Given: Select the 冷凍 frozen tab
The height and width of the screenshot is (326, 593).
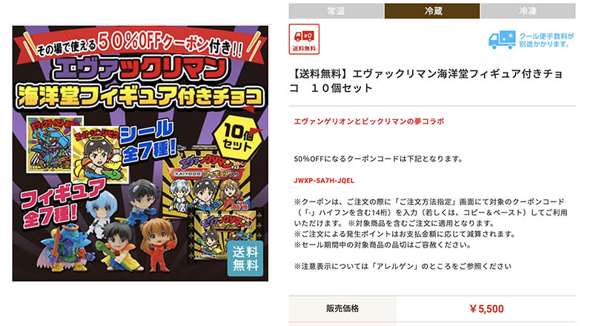Looking at the screenshot, I should click(528, 11).
